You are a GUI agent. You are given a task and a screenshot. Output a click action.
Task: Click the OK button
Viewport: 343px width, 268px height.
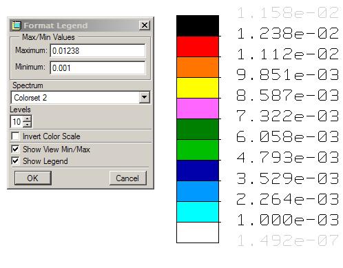[x=33, y=178]
